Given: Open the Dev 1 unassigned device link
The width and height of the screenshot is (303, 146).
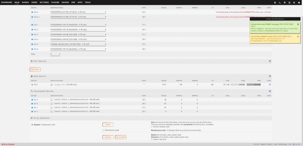Looking at the screenshot, I should point(36,107).
